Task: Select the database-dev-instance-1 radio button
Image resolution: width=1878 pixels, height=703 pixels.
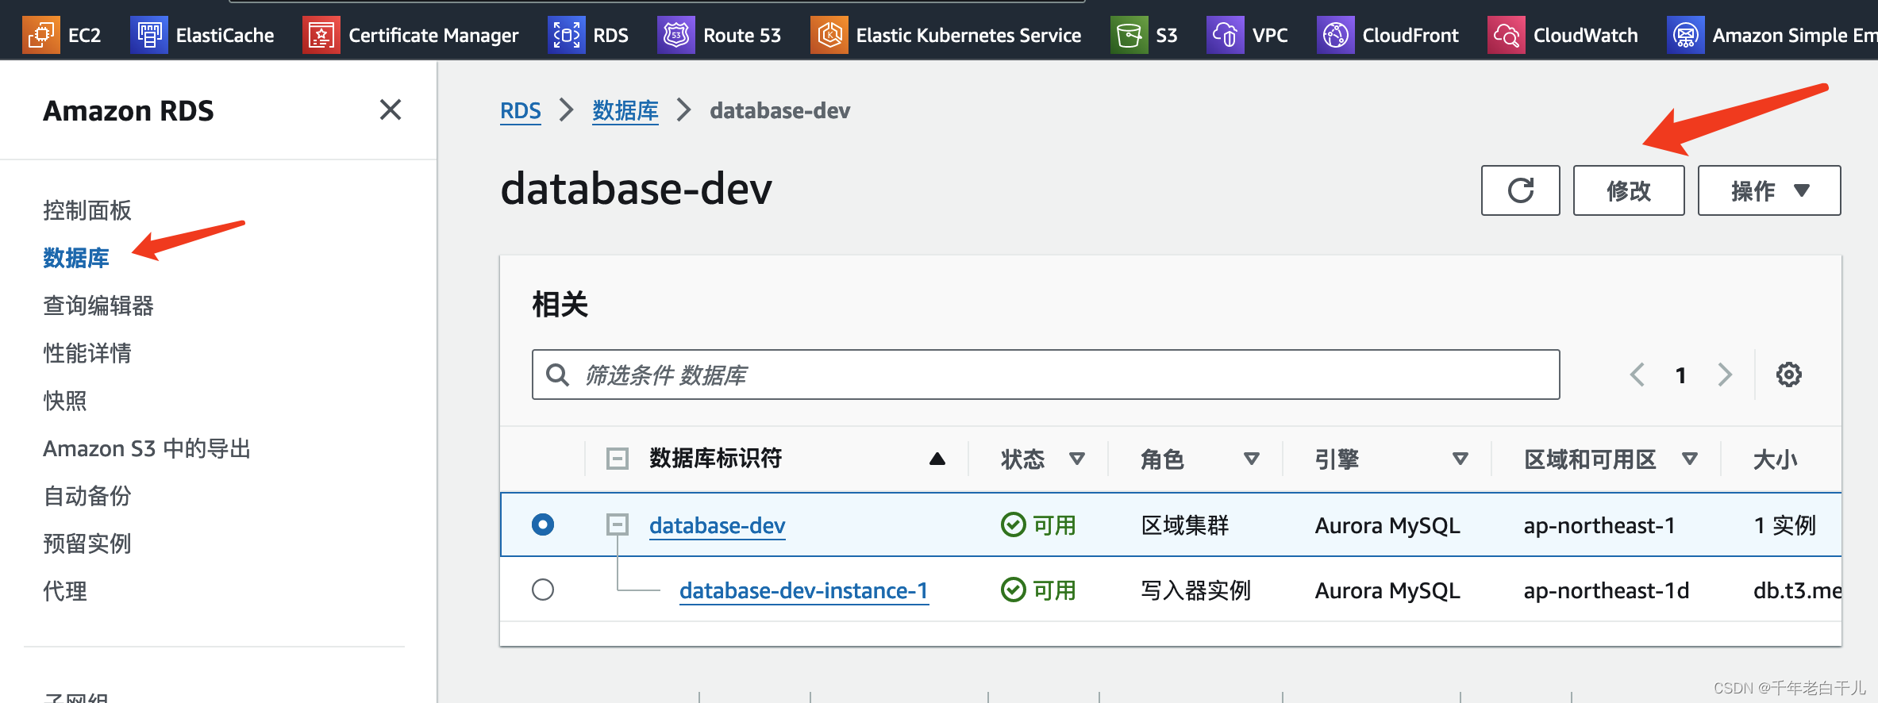Action: click(x=543, y=590)
